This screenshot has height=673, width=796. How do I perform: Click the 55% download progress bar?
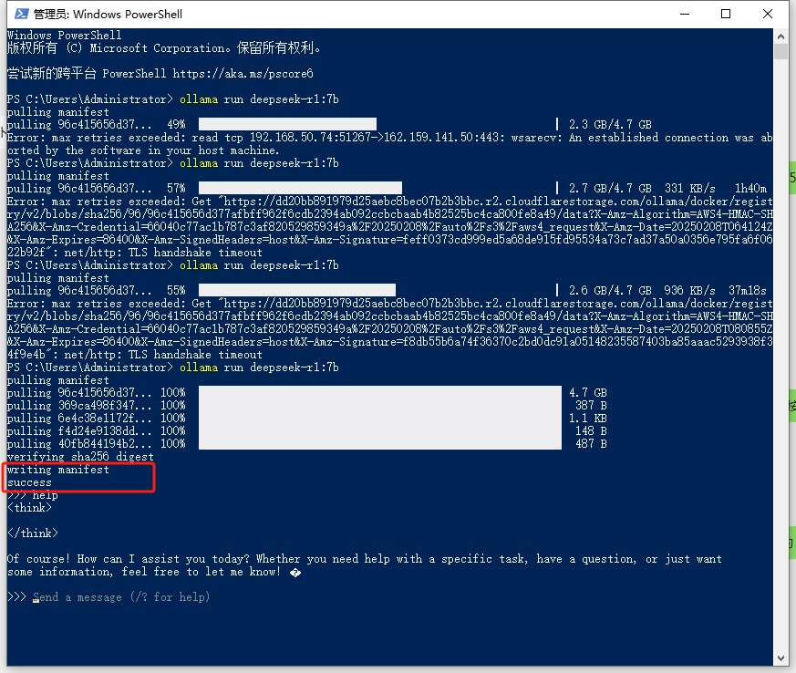coord(297,290)
